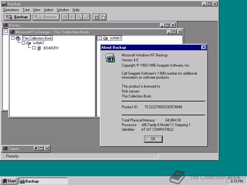Click the 'AT/AT COMPATIBLE' identifier value
247x185 pixels.
157,129
